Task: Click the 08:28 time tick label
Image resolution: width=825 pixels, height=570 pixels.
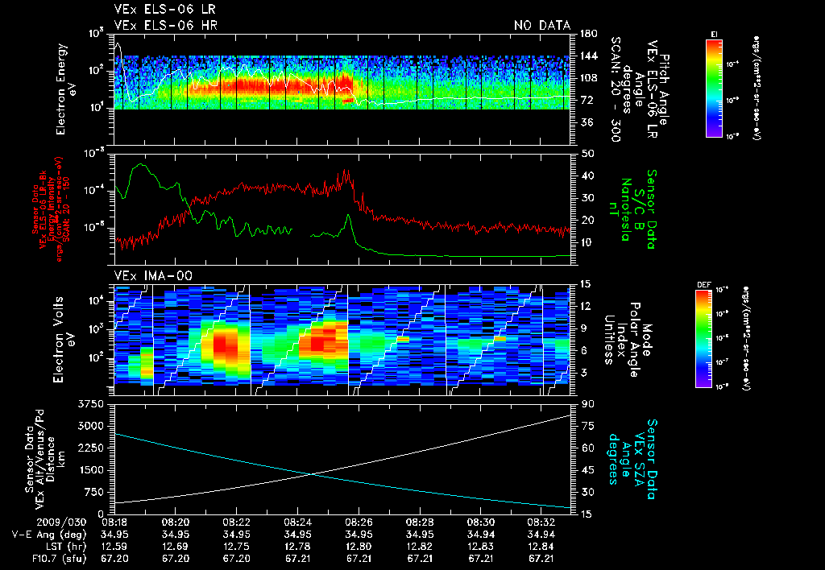Action: coord(420,524)
